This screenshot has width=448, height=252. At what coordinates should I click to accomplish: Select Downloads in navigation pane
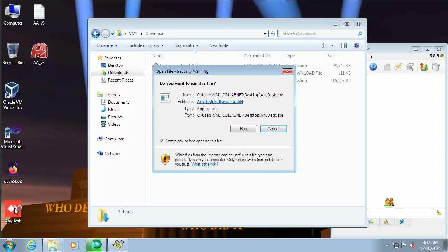(x=118, y=73)
